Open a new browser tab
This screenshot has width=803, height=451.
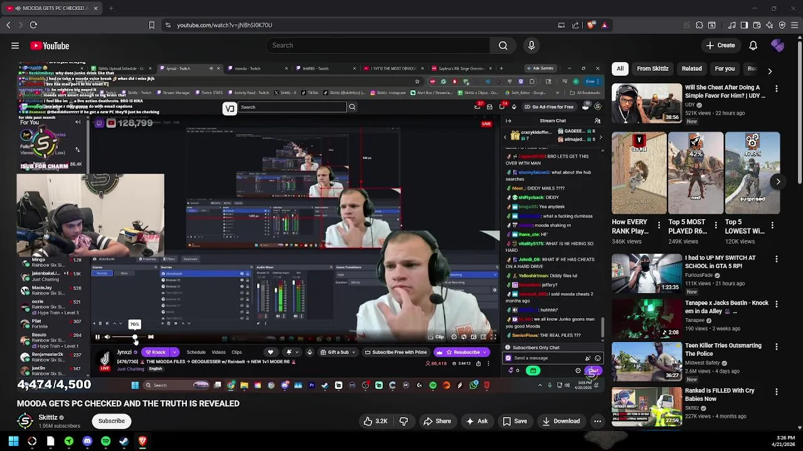[x=111, y=8]
